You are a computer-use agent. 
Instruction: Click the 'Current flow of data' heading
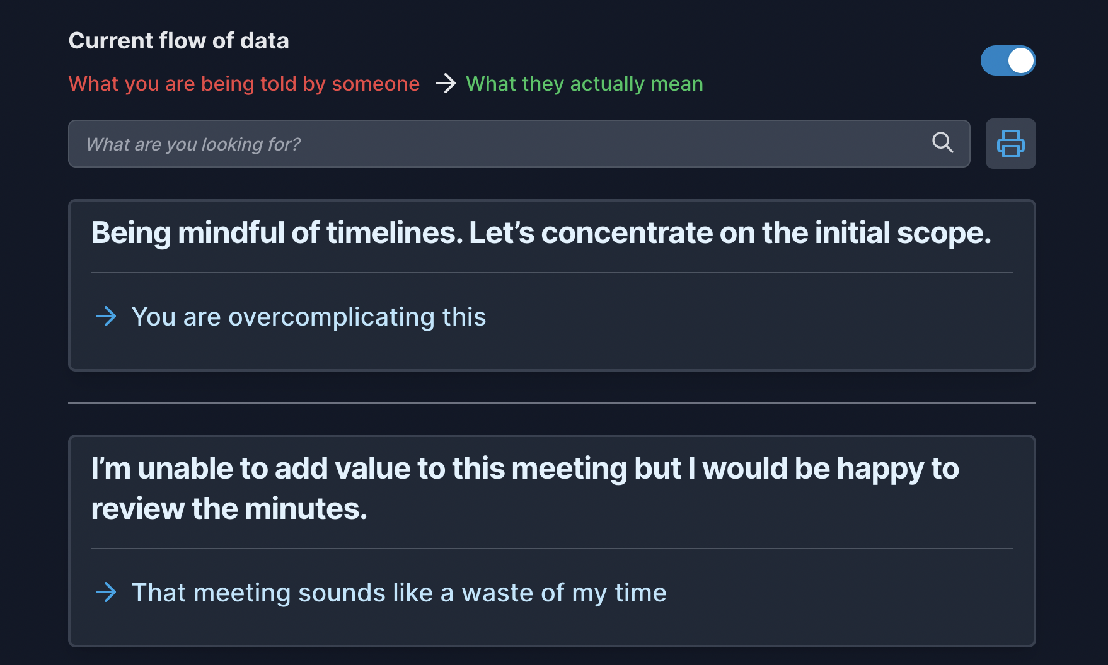[x=178, y=41]
